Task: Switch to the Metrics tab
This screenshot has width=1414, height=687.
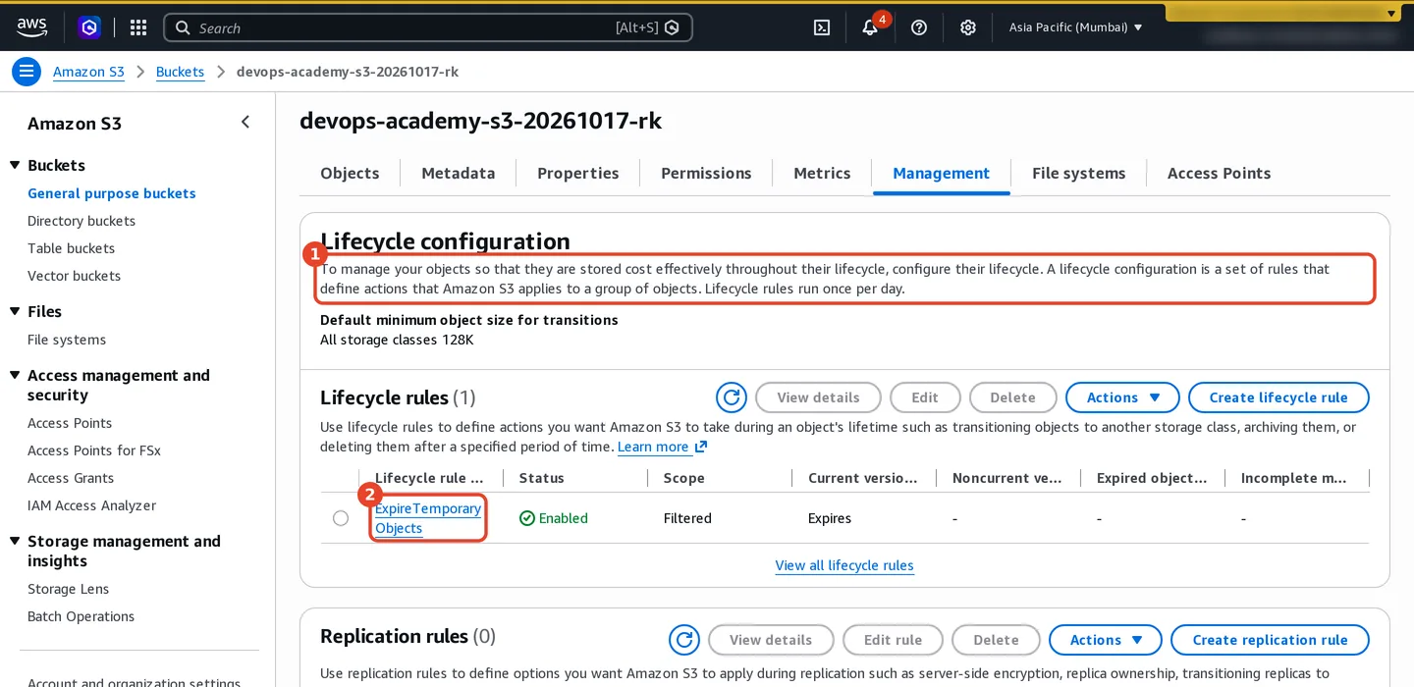Action: (822, 173)
